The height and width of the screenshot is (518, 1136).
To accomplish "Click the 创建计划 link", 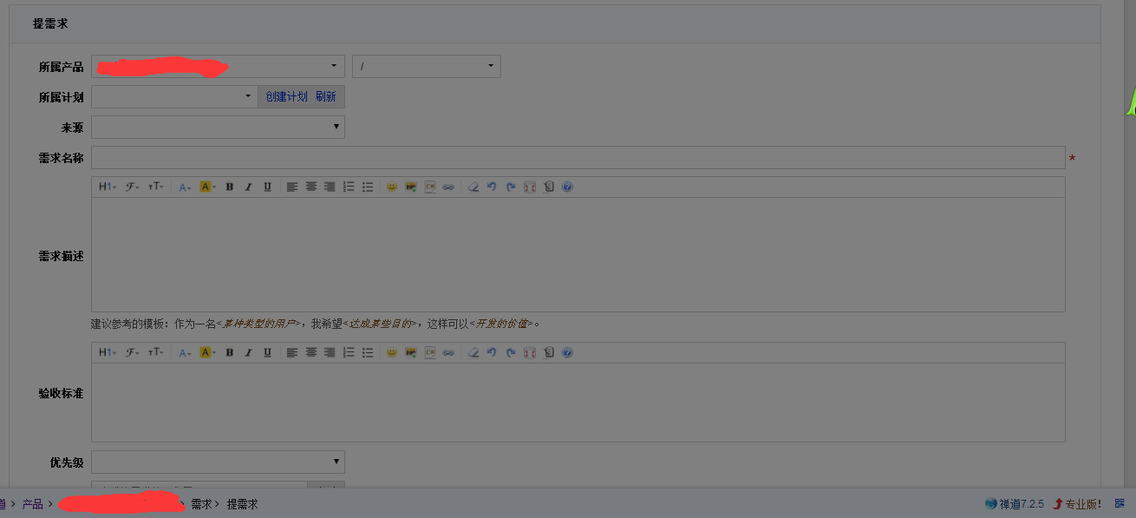I will [x=287, y=96].
